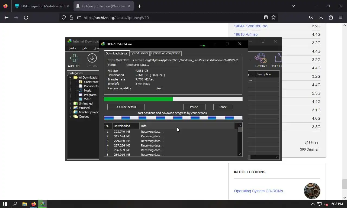The height and width of the screenshot is (208, 347).
Task: Switch to the Download status tab
Action: 117,53
